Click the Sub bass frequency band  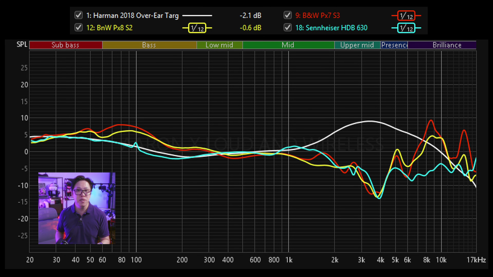[66, 45]
